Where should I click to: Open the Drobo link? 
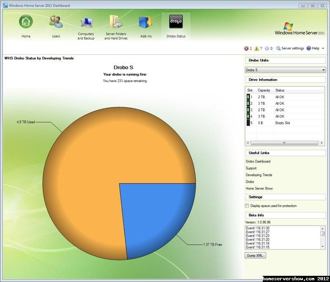pyautogui.click(x=250, y=182)
